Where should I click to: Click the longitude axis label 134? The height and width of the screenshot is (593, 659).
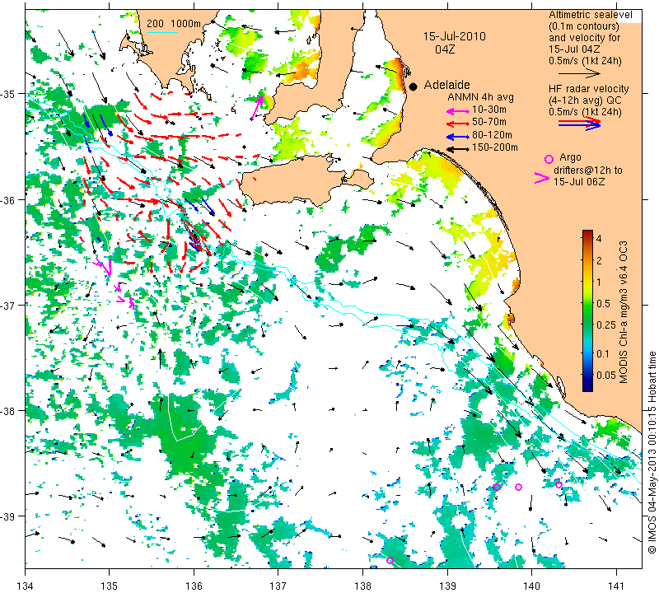pyautogui.click(x=26, y=585)
